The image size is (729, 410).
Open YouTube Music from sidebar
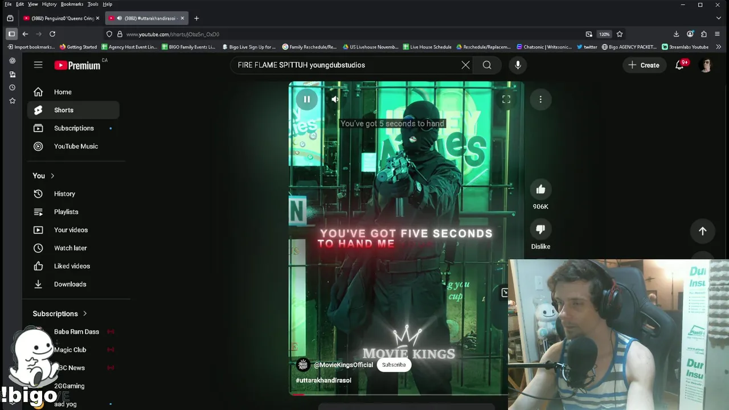click(x=73, y=146)
